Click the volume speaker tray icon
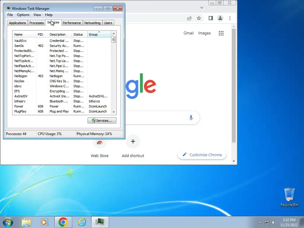The image size is (304, 228). (274, 222)
